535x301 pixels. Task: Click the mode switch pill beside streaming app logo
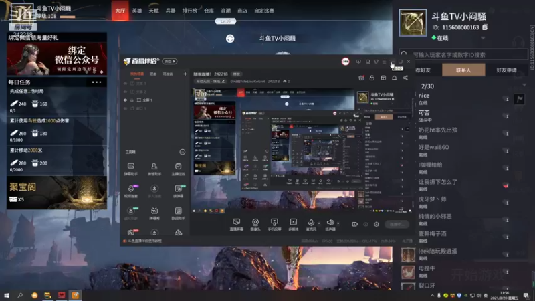pos(170,61)
